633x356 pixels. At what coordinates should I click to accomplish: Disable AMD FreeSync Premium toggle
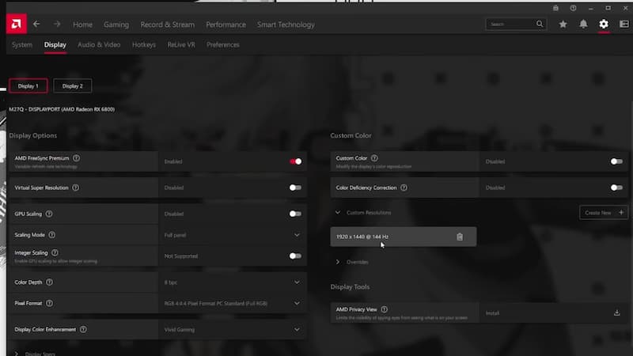pos(295,161)
